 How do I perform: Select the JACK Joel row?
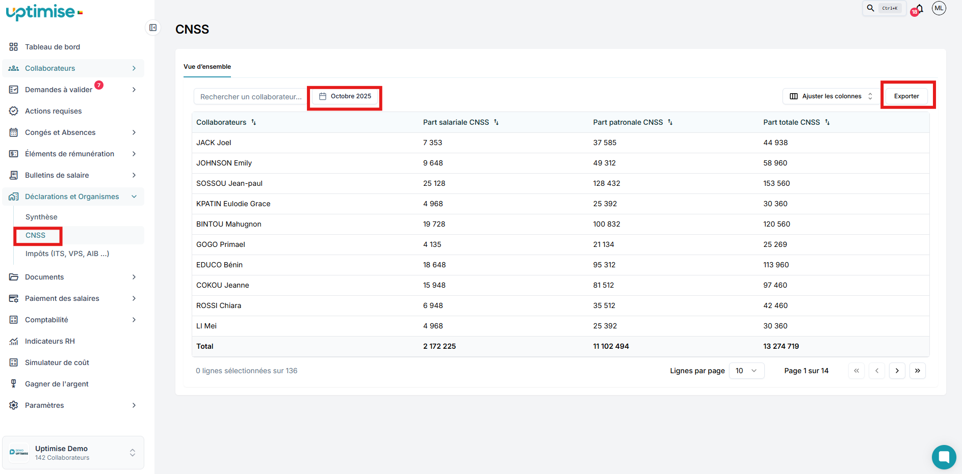point(560,143)
